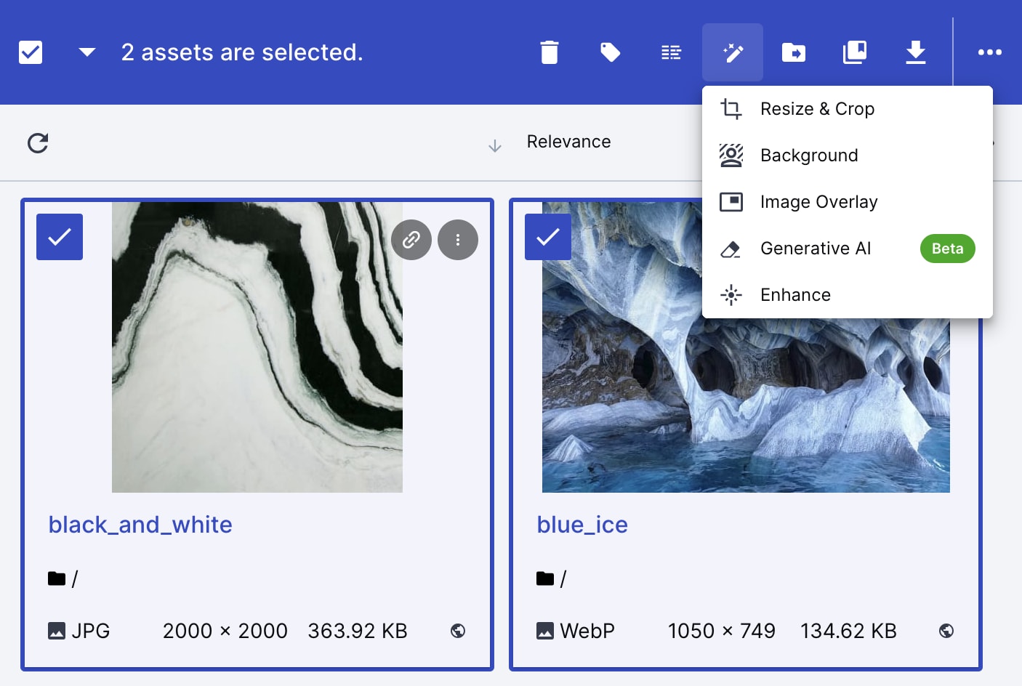Open the Relevance sort dropdown

pos(568,142)
